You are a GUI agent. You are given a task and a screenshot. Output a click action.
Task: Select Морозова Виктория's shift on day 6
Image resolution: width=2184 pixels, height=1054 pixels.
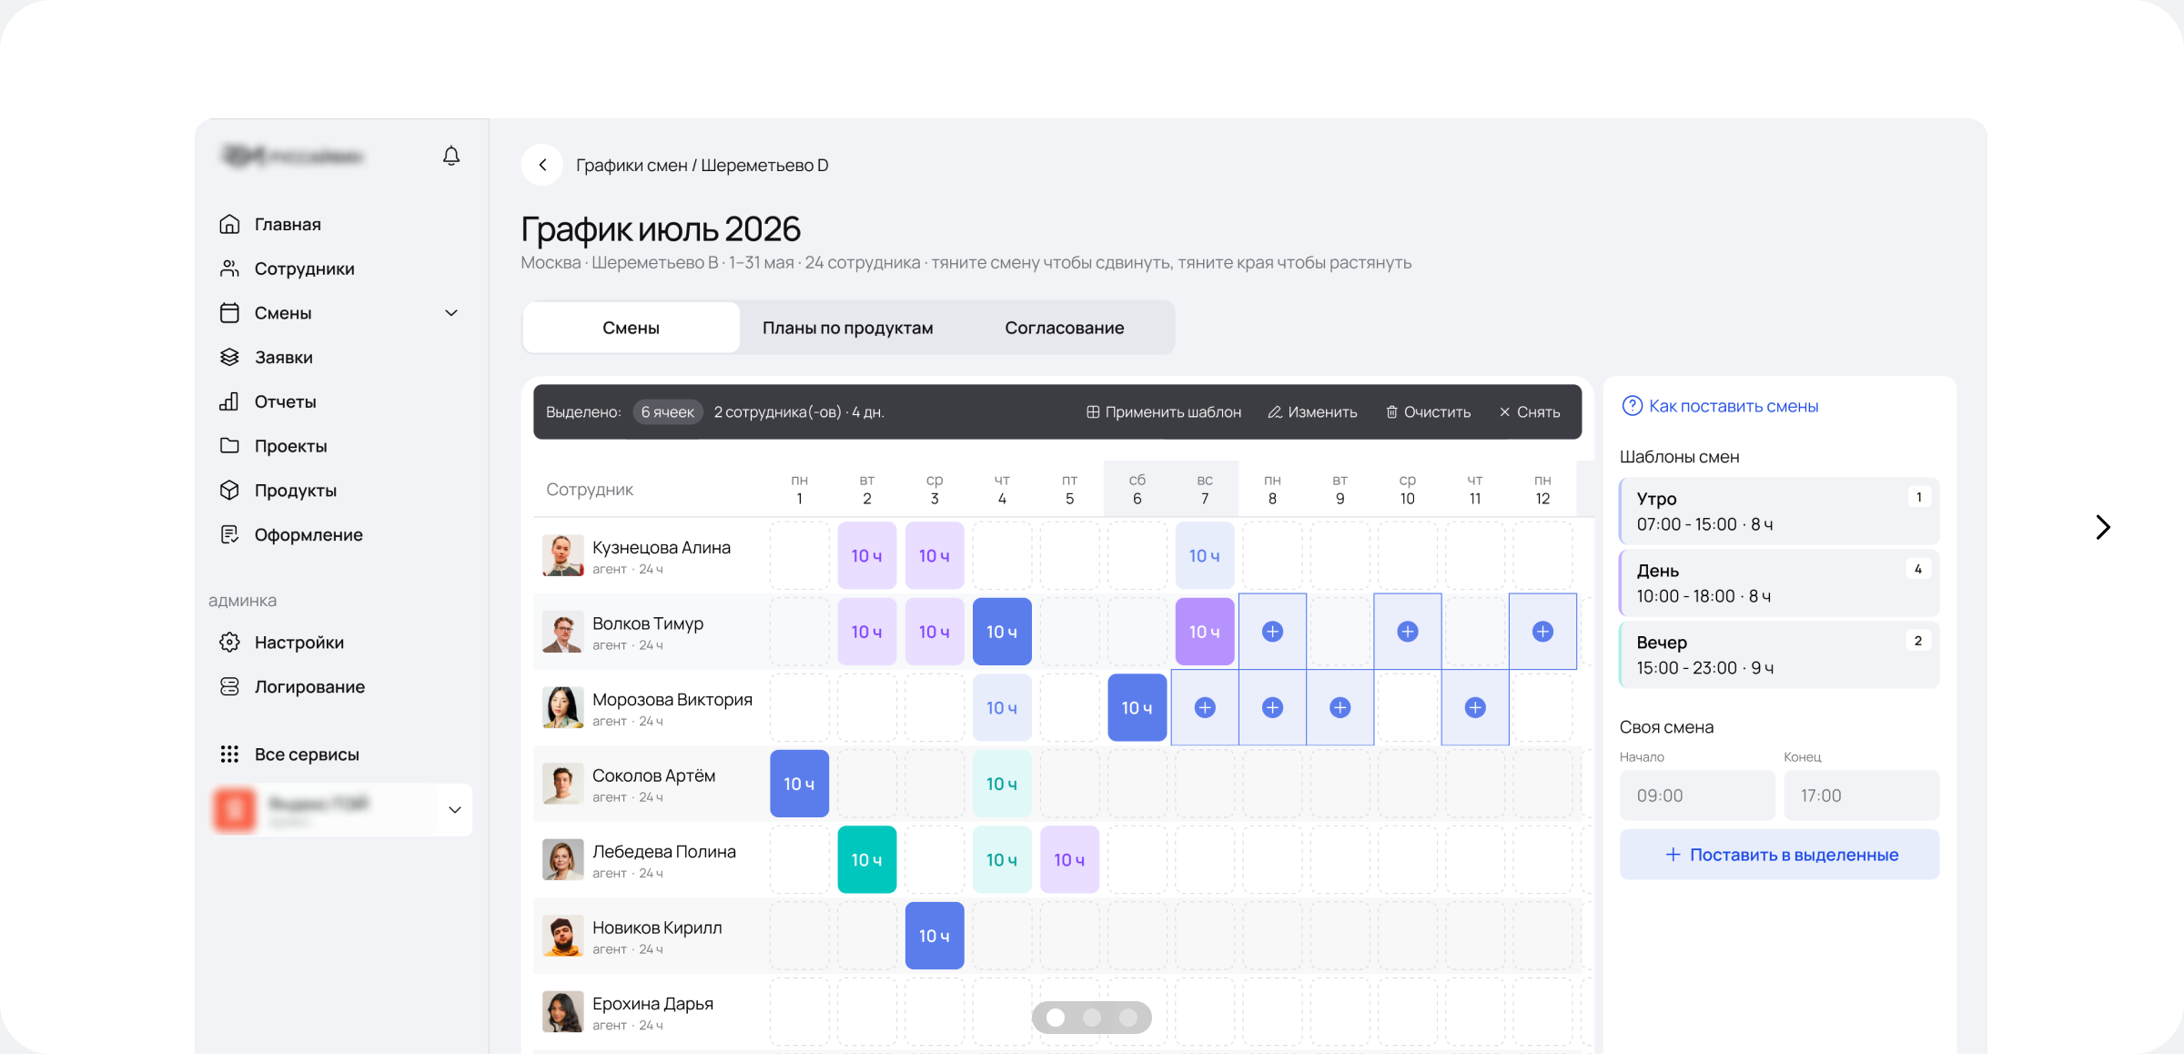(x=1137, y=708)
